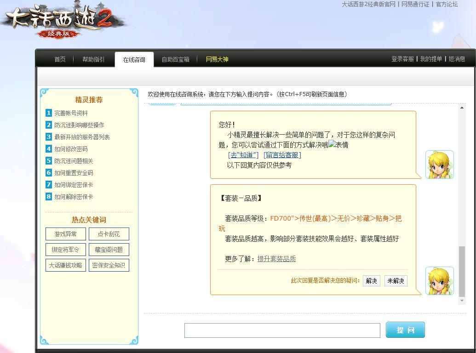Open the 完善帐号资料 recommendation

pos(71,113)
